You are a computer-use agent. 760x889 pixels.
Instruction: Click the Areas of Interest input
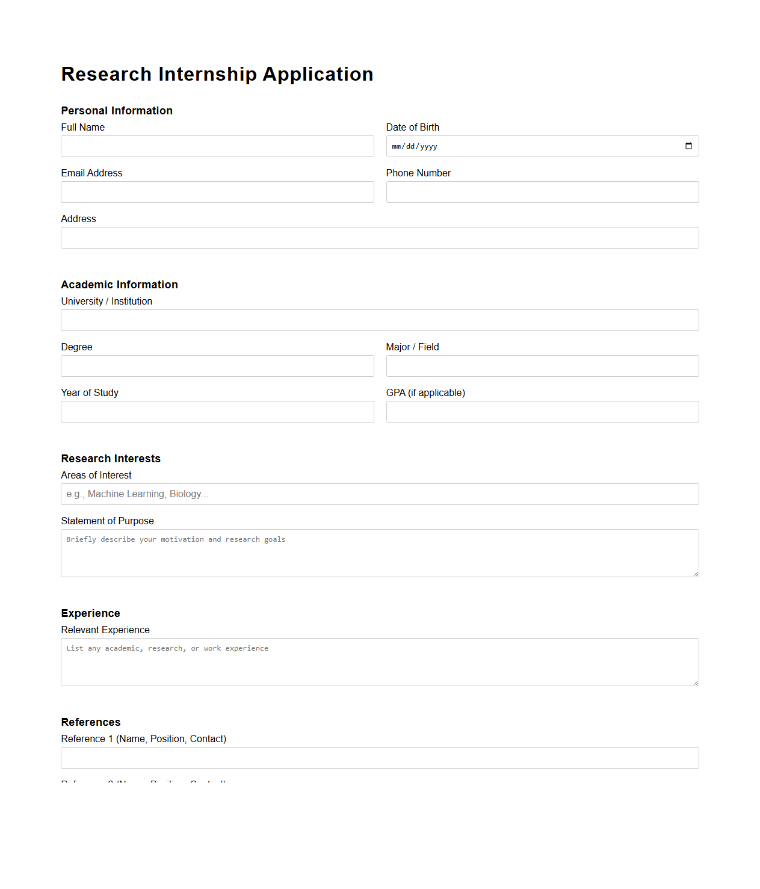(379, 494)
